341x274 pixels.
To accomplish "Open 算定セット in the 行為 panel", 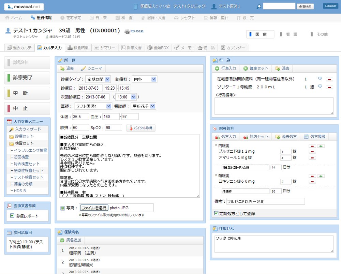I will (x=255, y=68).
